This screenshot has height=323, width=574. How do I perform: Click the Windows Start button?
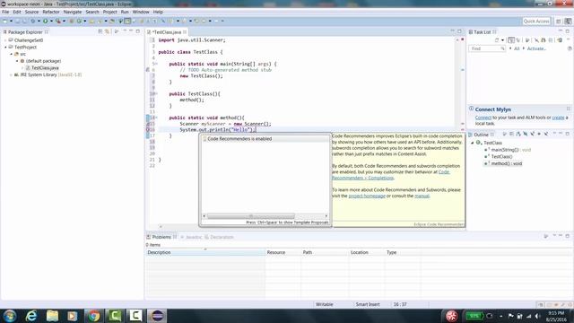point(10,316)
